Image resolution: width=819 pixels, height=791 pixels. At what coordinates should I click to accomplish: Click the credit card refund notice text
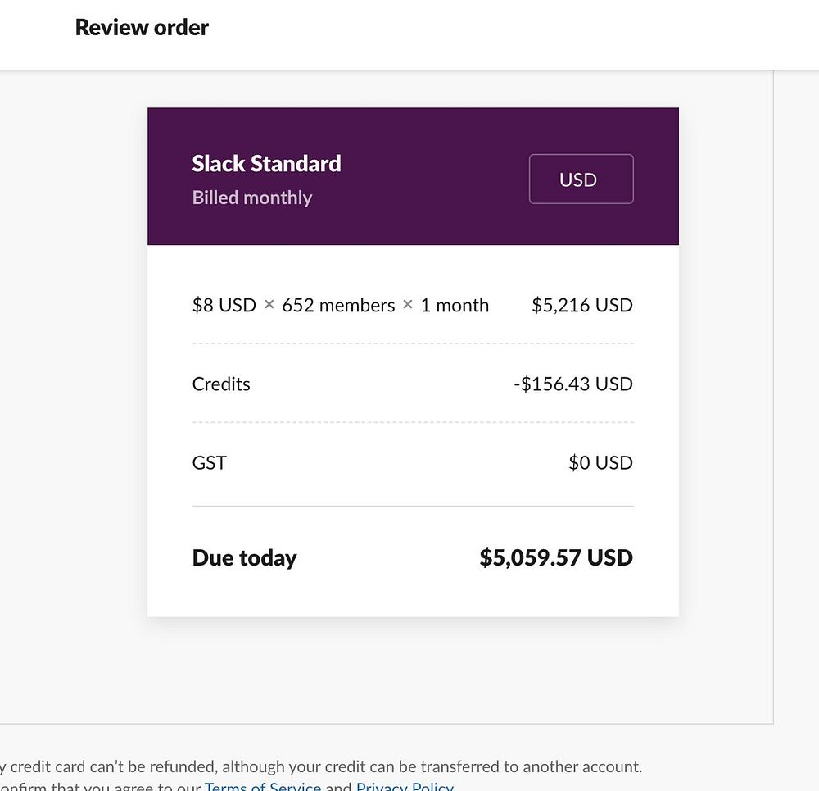[328, 767]
